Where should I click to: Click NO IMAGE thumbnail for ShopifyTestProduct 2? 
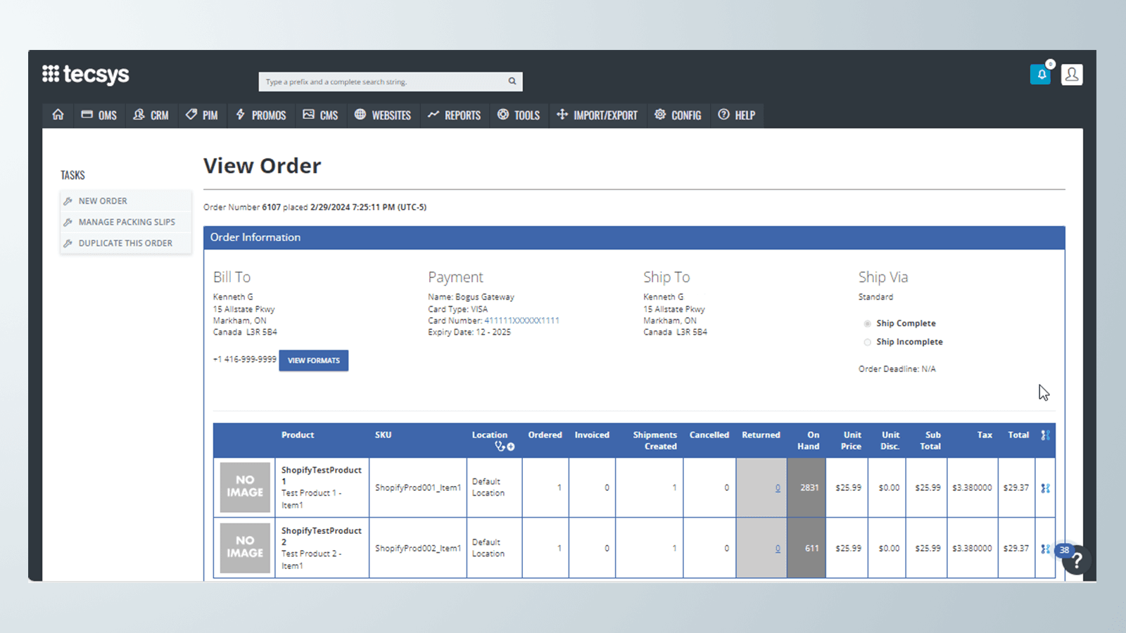pyautogui.click(x=245, y=548)
